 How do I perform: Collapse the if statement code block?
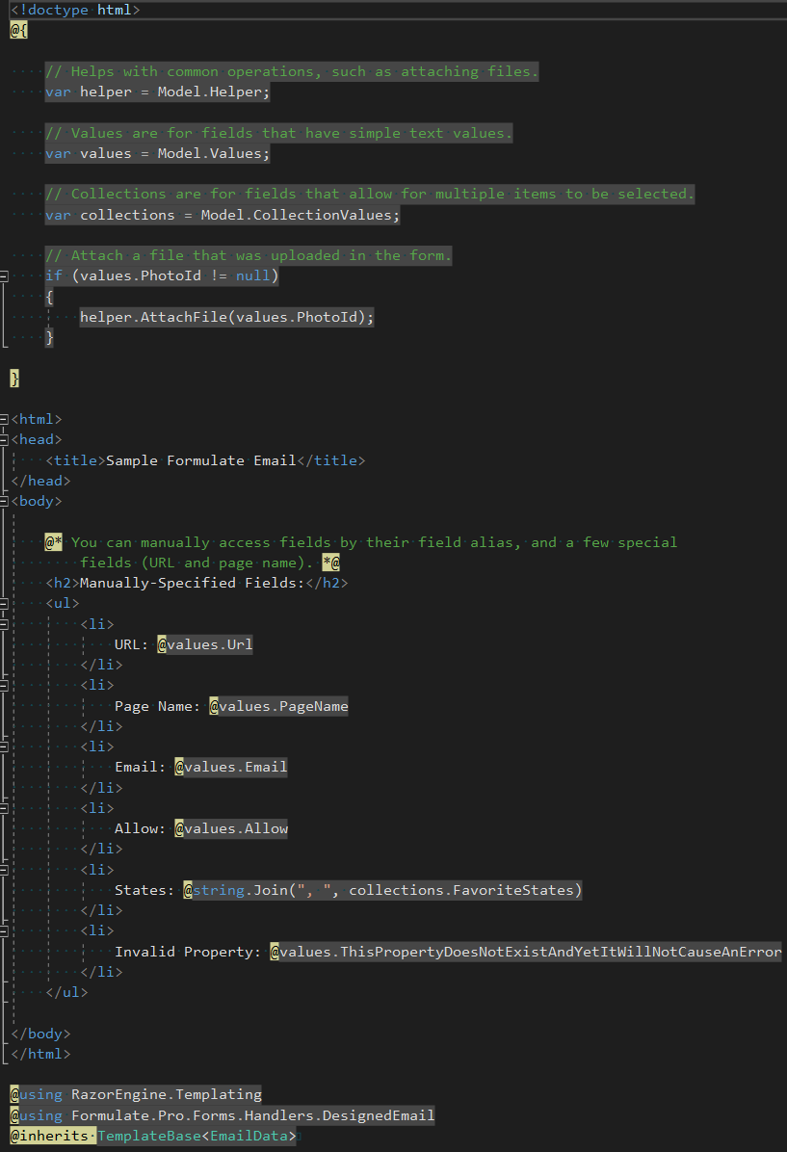(5, 275)
